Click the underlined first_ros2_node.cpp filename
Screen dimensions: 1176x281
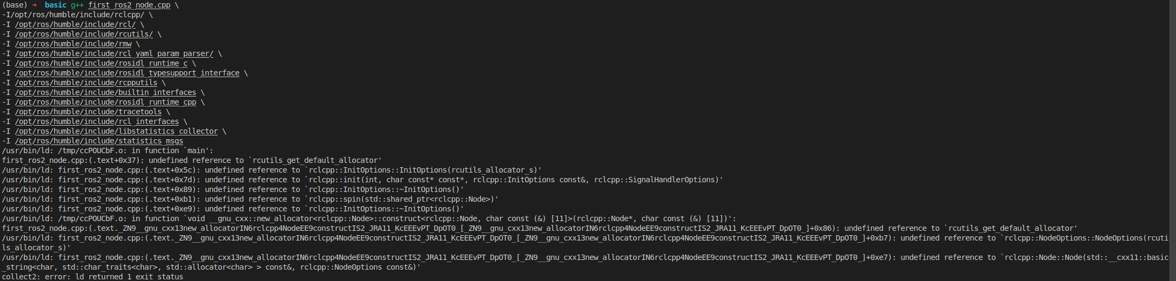pos(129,5)
